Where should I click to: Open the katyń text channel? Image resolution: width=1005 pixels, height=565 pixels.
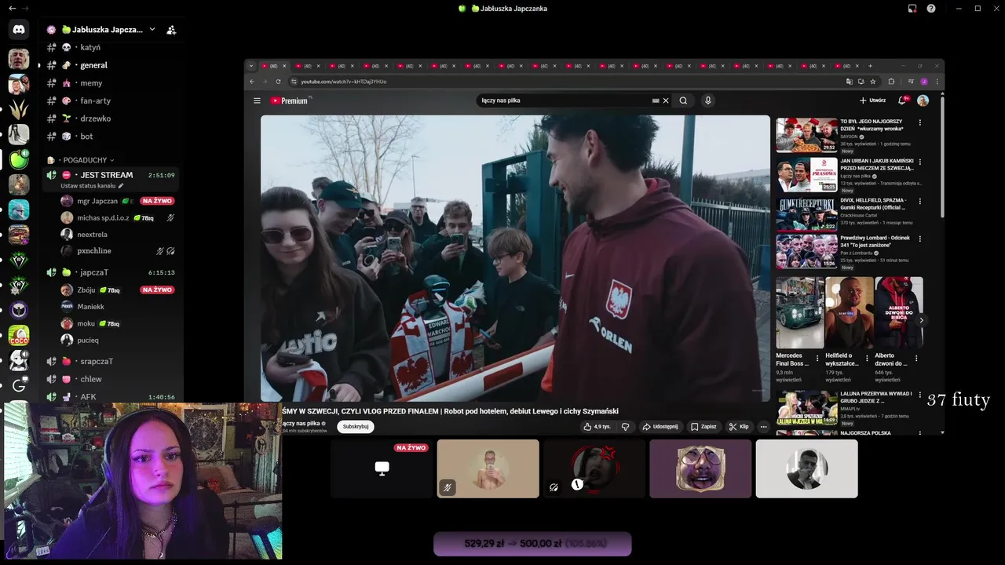[111, 47]
